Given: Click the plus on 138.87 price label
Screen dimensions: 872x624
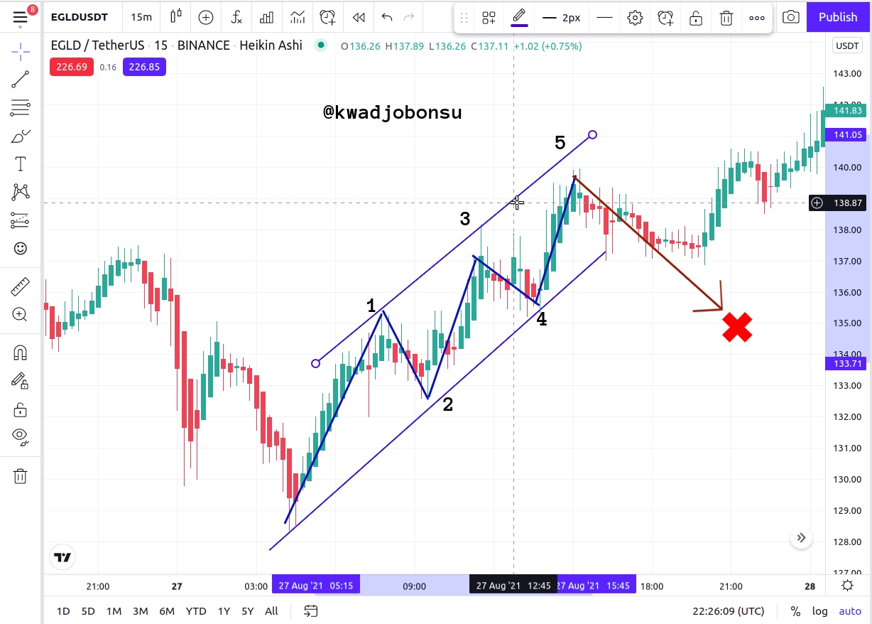Looking at the screenshot, I should (x=817, y=203).
